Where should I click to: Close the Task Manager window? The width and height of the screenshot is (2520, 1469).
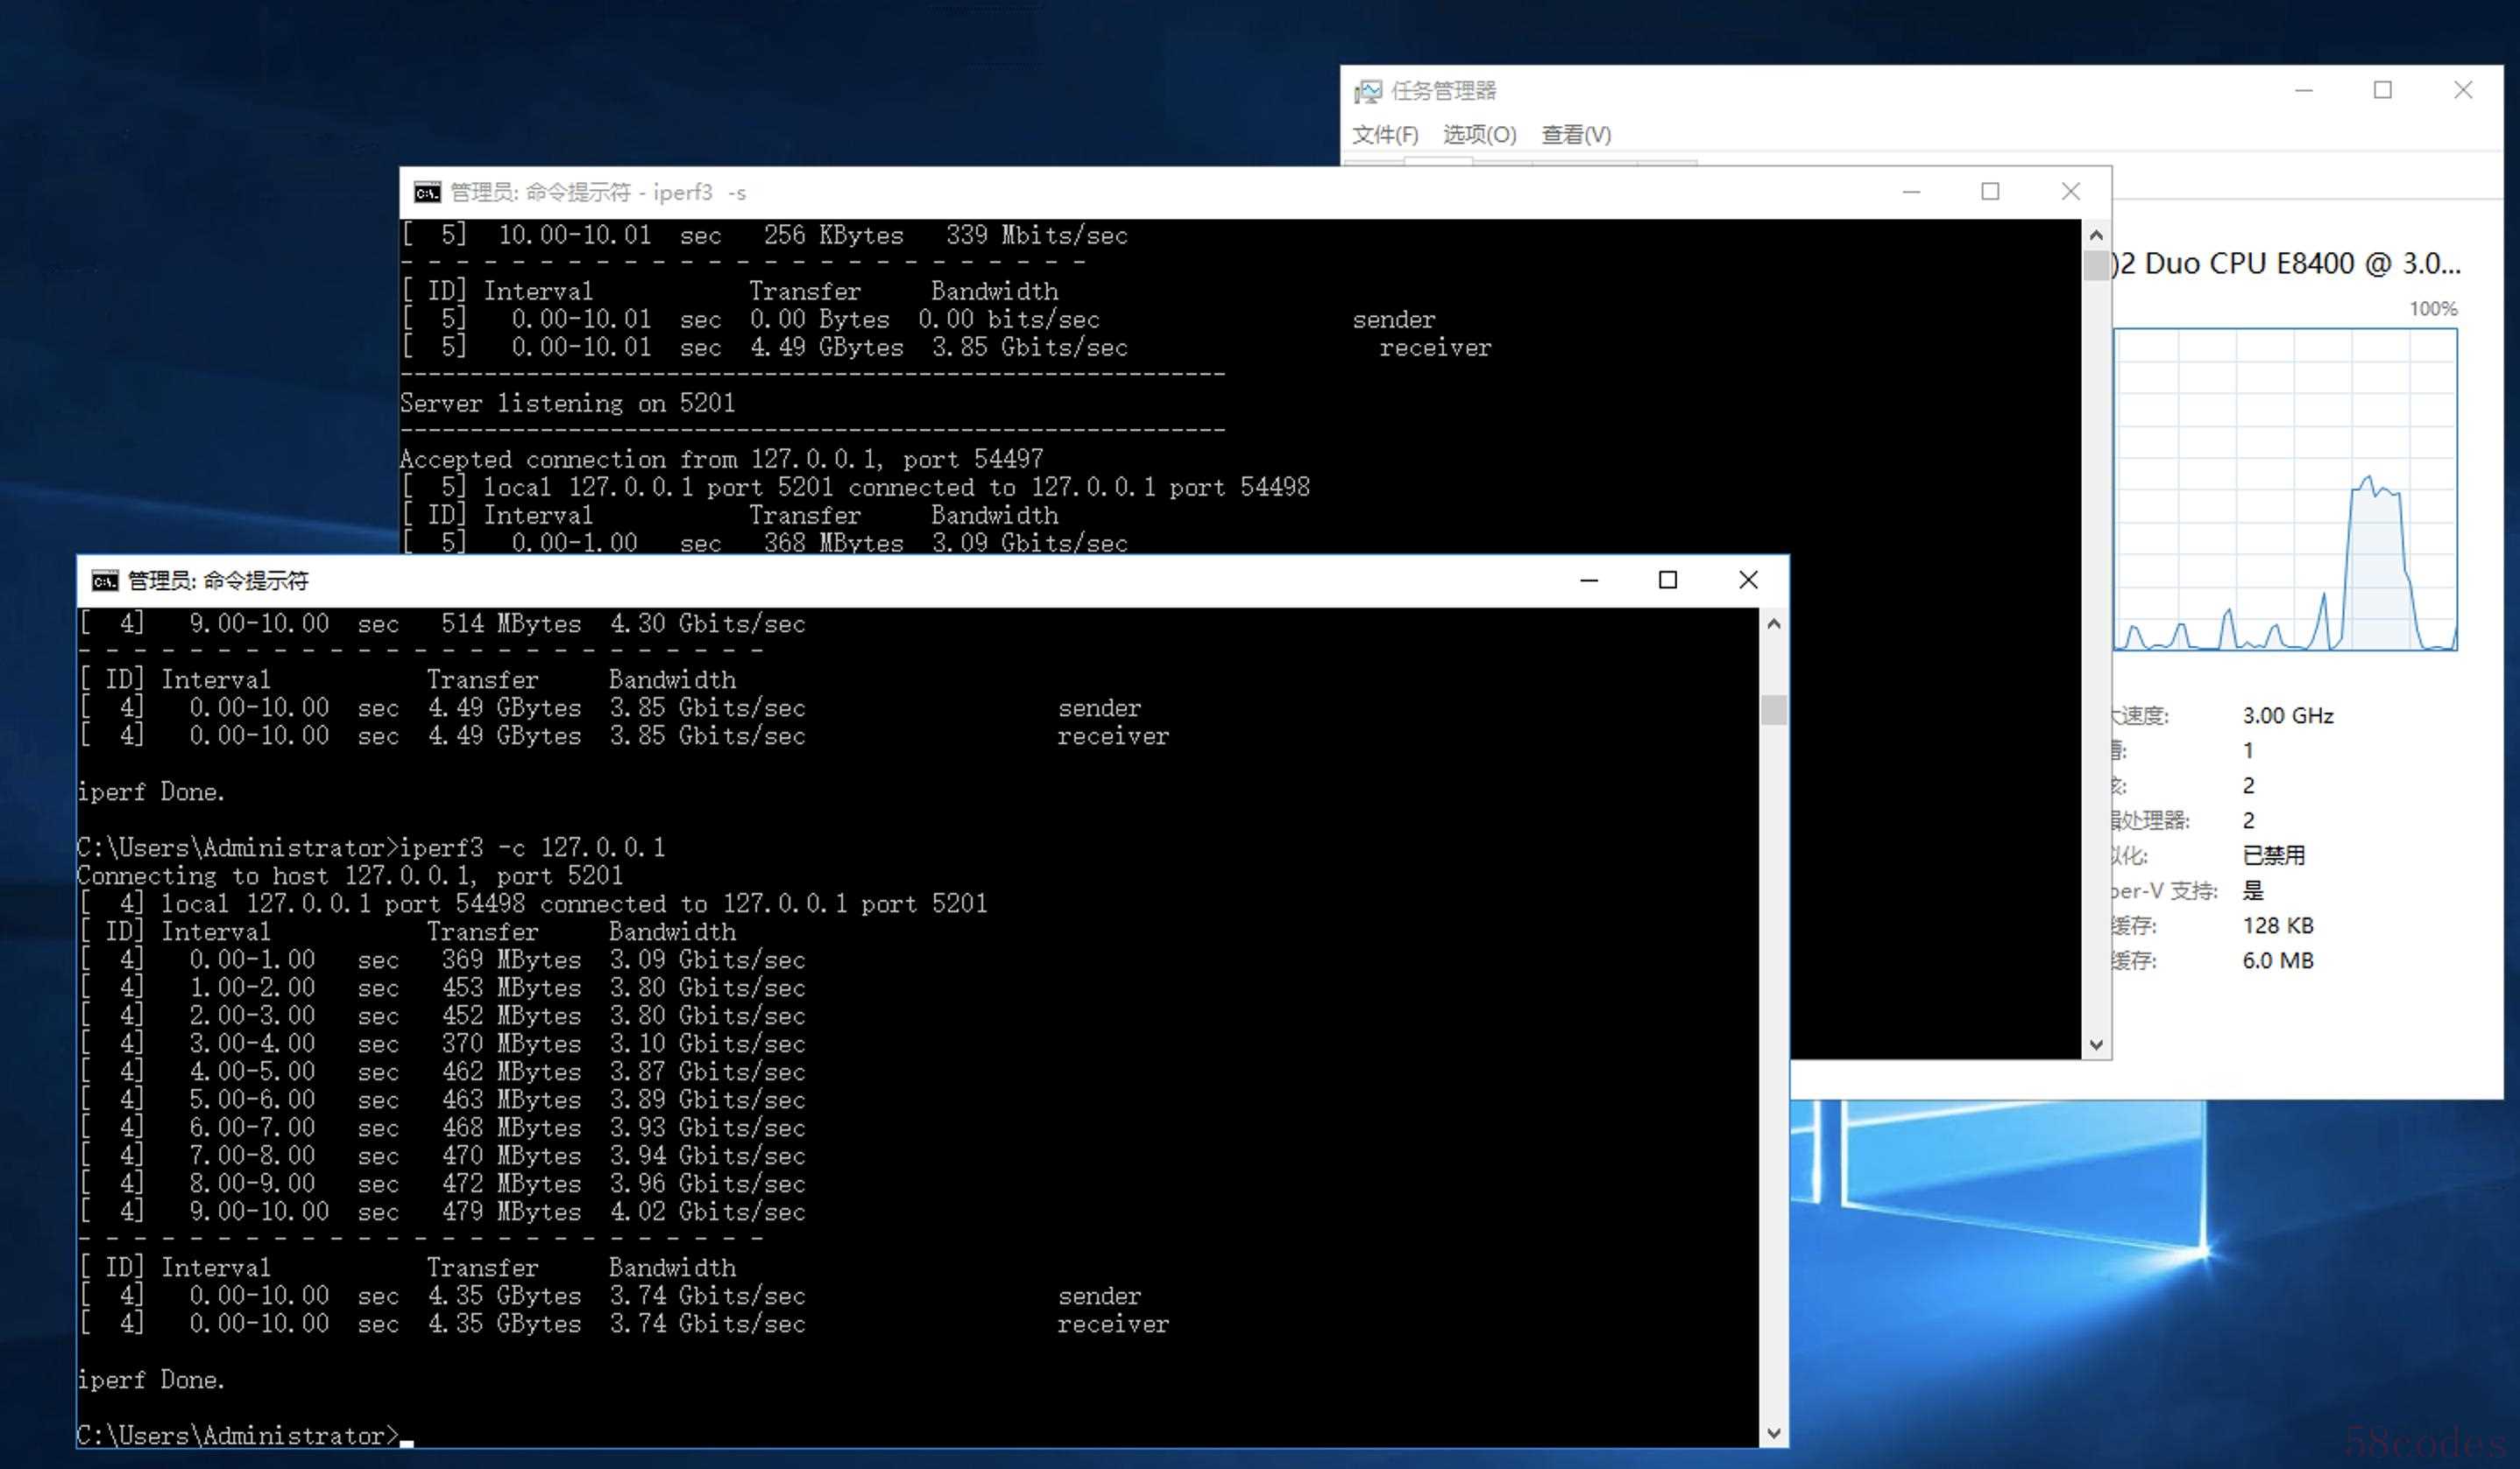(x=2462, y=90)
